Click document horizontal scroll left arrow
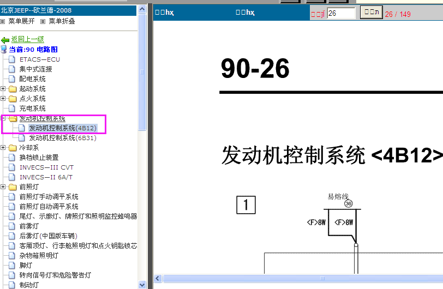 coord(158,278)
